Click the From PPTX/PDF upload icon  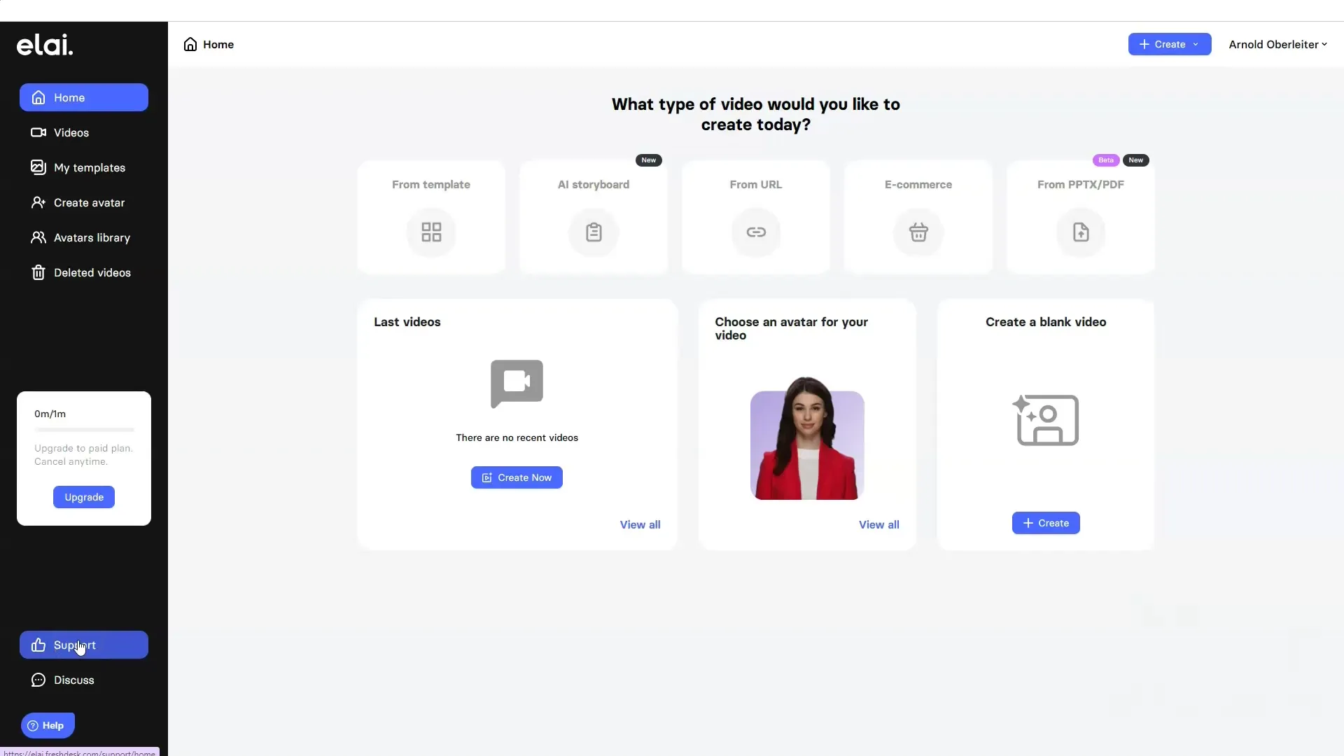pos(1080,232)
